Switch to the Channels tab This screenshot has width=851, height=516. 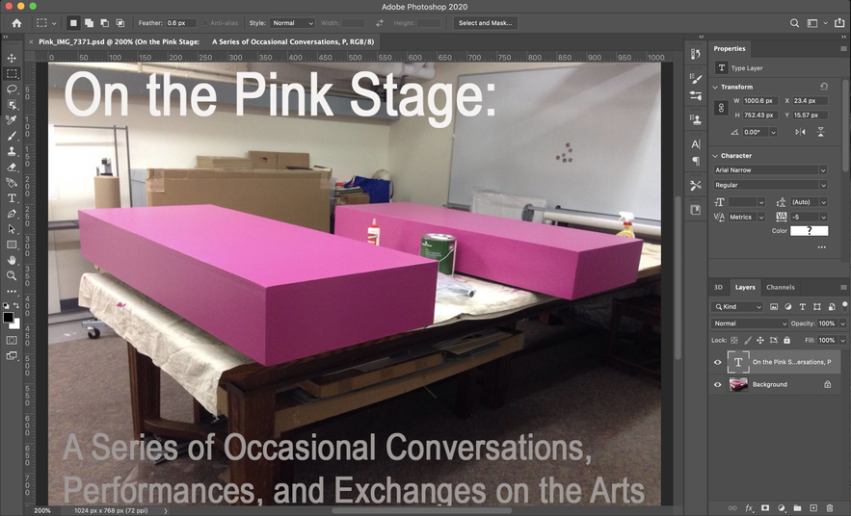[x=780, y=287]
